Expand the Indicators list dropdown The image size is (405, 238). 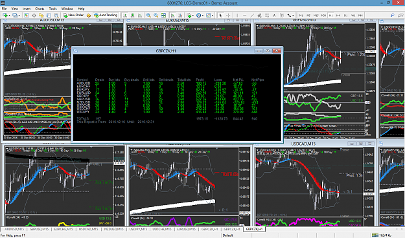click(x=193, y=16)
